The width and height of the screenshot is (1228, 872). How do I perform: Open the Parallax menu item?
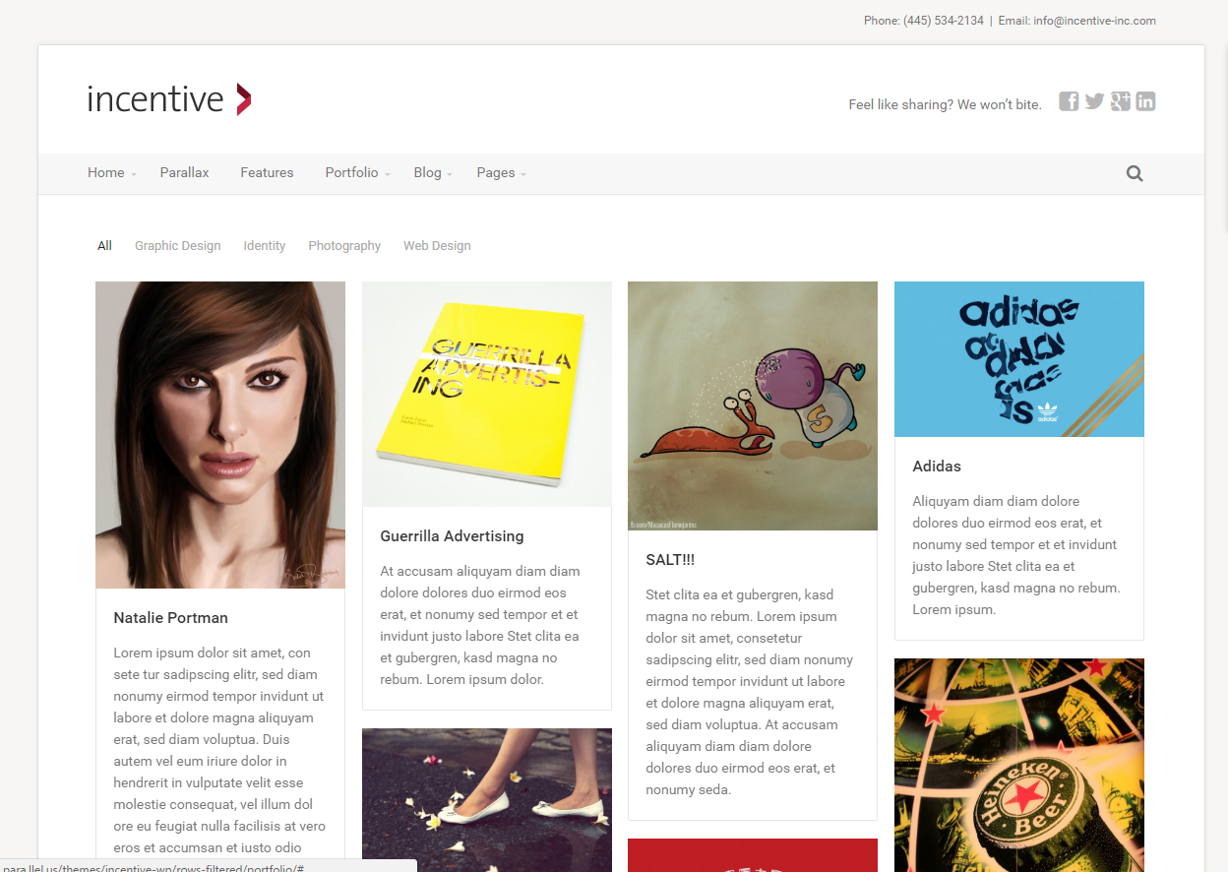pyautogui.click(x=185, y=172)
